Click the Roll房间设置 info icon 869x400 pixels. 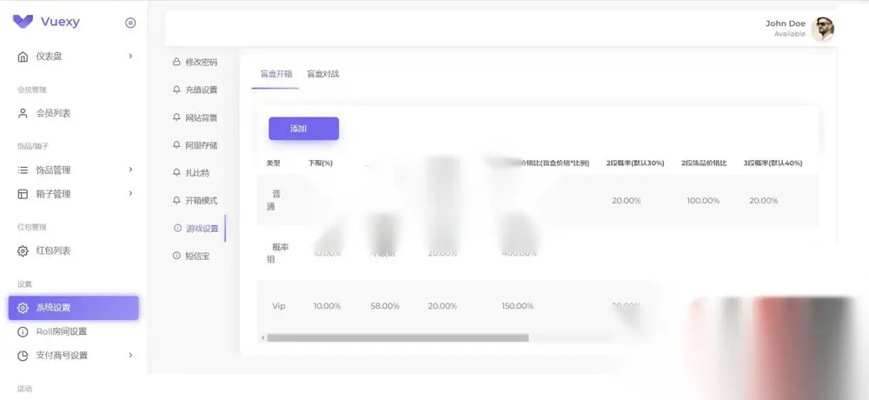23,332
